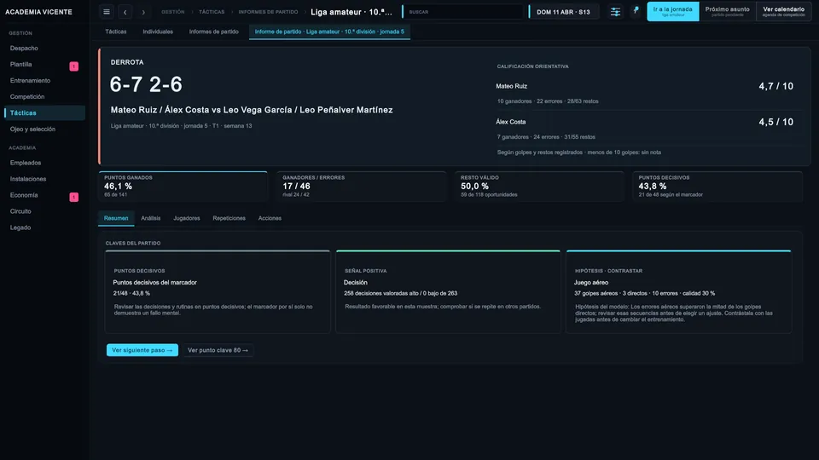
Task: Click the Academia Vicente title
Action: pos(38,11)
